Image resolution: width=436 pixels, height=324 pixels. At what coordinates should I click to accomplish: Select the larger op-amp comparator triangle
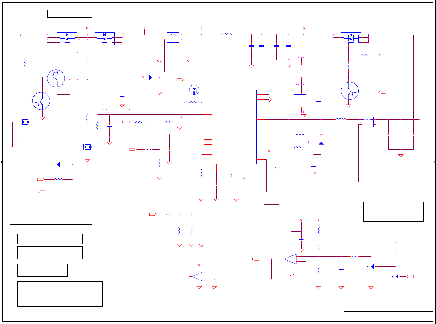pos(290,259)
